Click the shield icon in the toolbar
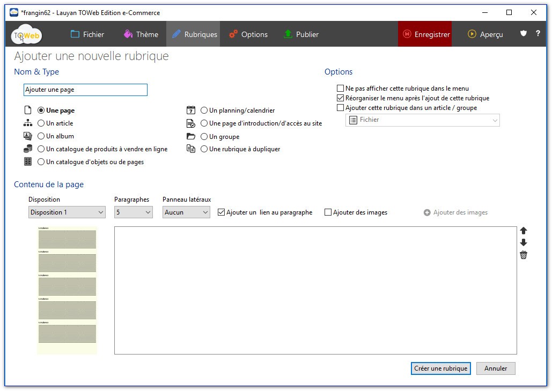Image resolution: width=552 pixels, height=391 pixels. (x=524, y=34)
